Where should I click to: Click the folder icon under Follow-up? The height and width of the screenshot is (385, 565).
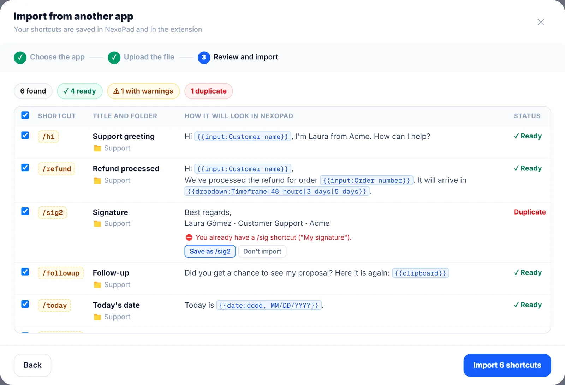(x=97, y=285)
